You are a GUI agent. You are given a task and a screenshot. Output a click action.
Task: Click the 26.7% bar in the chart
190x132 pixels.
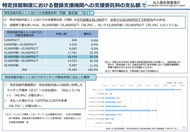click(128, 111)
